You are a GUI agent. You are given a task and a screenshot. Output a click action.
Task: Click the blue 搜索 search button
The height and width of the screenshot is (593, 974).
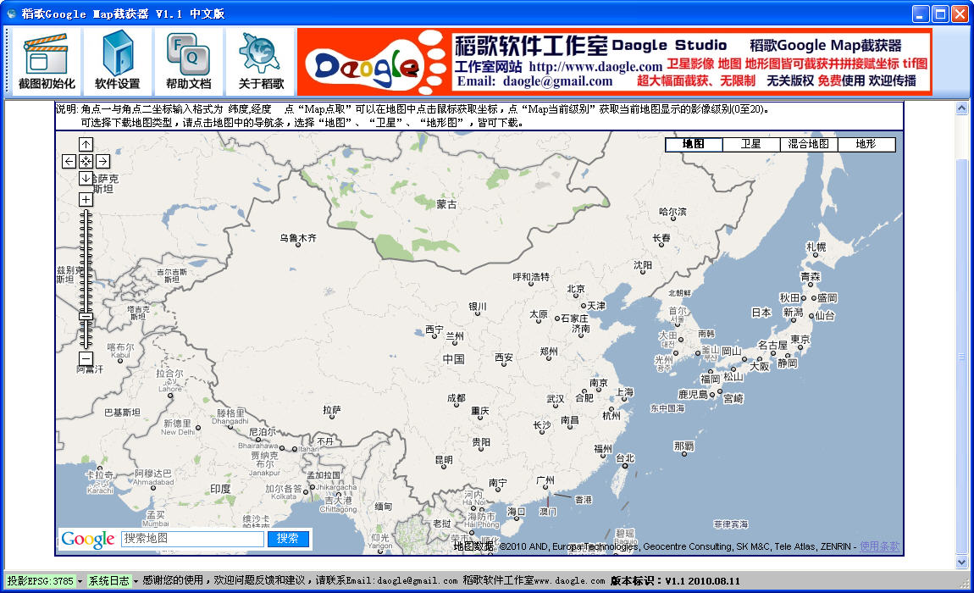[288, 538]
